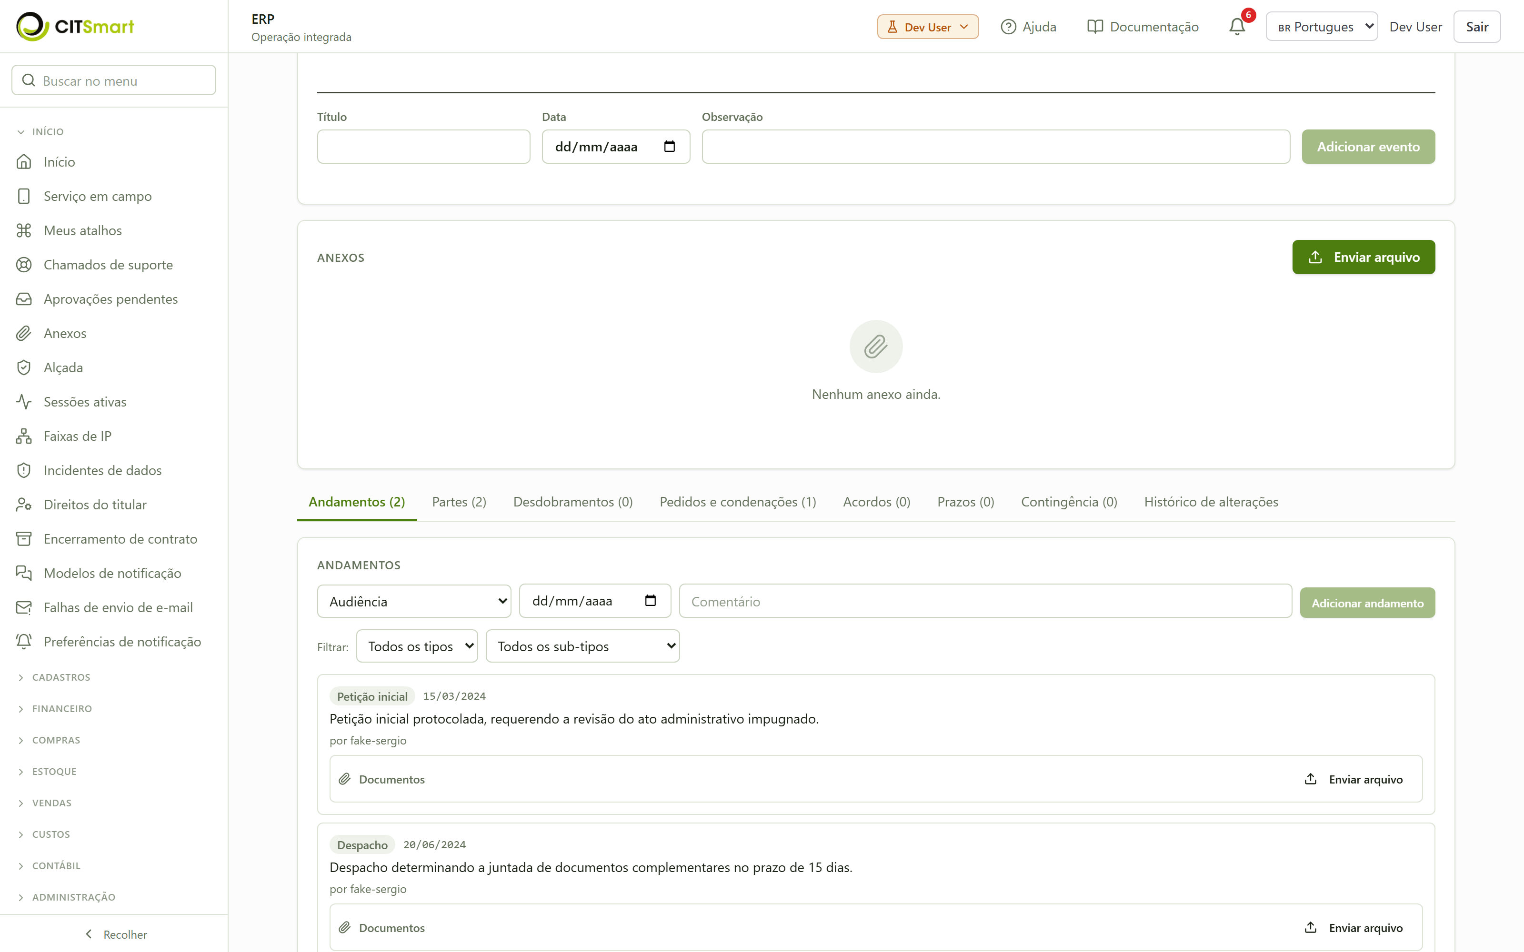Screen dimensions: 1524x952
Task: Open the Dev User role dropdown
Action: pos(928,27)
